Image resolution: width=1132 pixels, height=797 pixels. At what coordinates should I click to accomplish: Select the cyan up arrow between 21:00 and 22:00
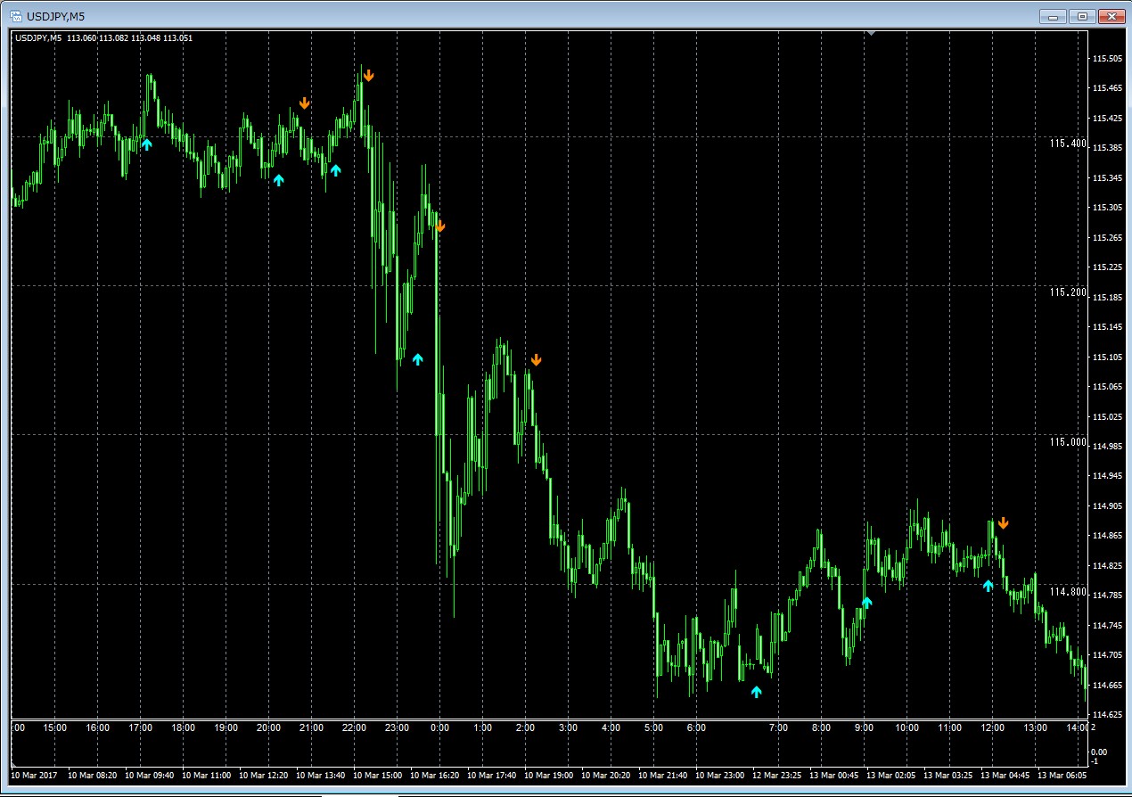click(335, 170)
